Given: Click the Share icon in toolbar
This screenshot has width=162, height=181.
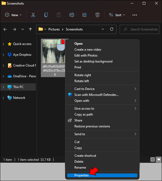Looking at the screenshot, I should [x=85, y=15].
